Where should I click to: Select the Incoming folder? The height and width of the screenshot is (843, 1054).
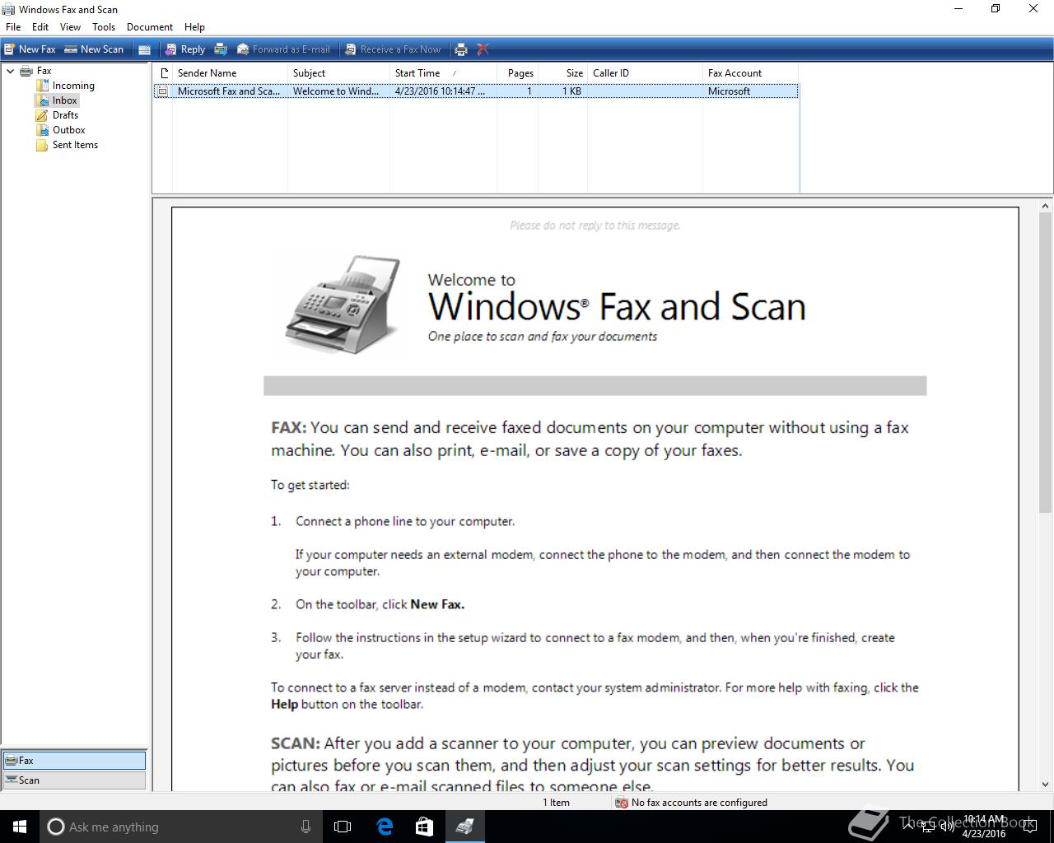(73, 86)
